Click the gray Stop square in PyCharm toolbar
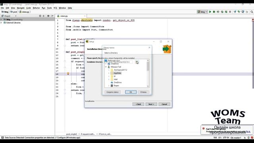The width and height of the screenshot is (254, 143). coord(230,12)
